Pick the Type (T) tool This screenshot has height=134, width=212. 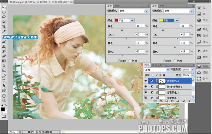pos(4,81)
